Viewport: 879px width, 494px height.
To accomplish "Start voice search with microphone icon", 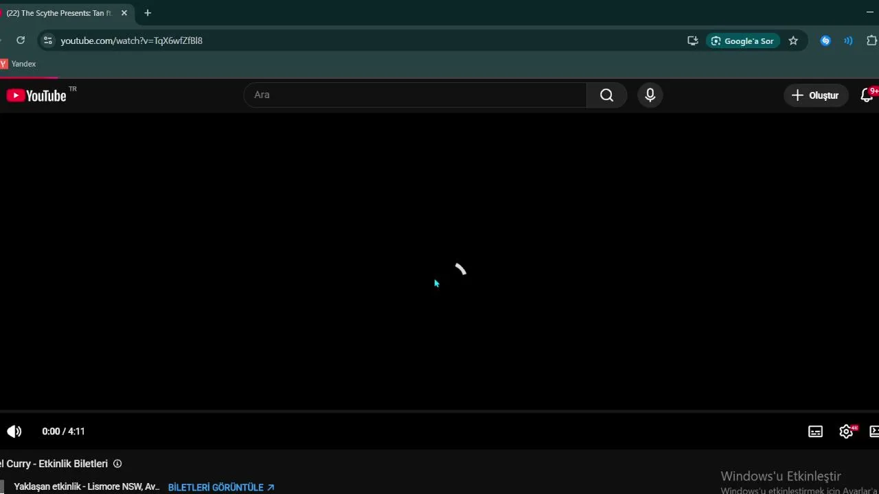I will point(650,95).
